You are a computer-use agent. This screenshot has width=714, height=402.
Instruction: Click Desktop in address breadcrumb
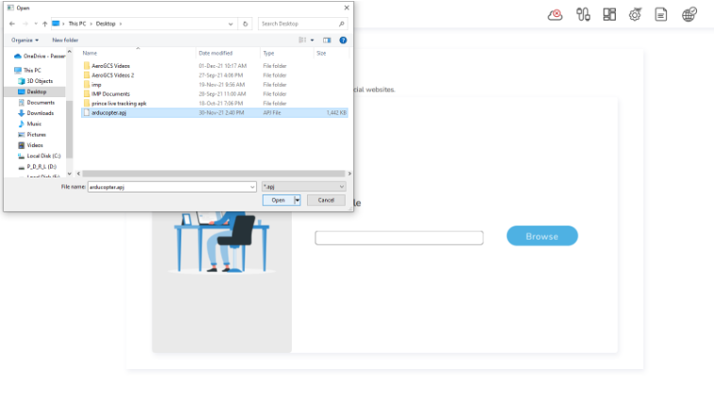pyautogui.click(x=106, y=24)
